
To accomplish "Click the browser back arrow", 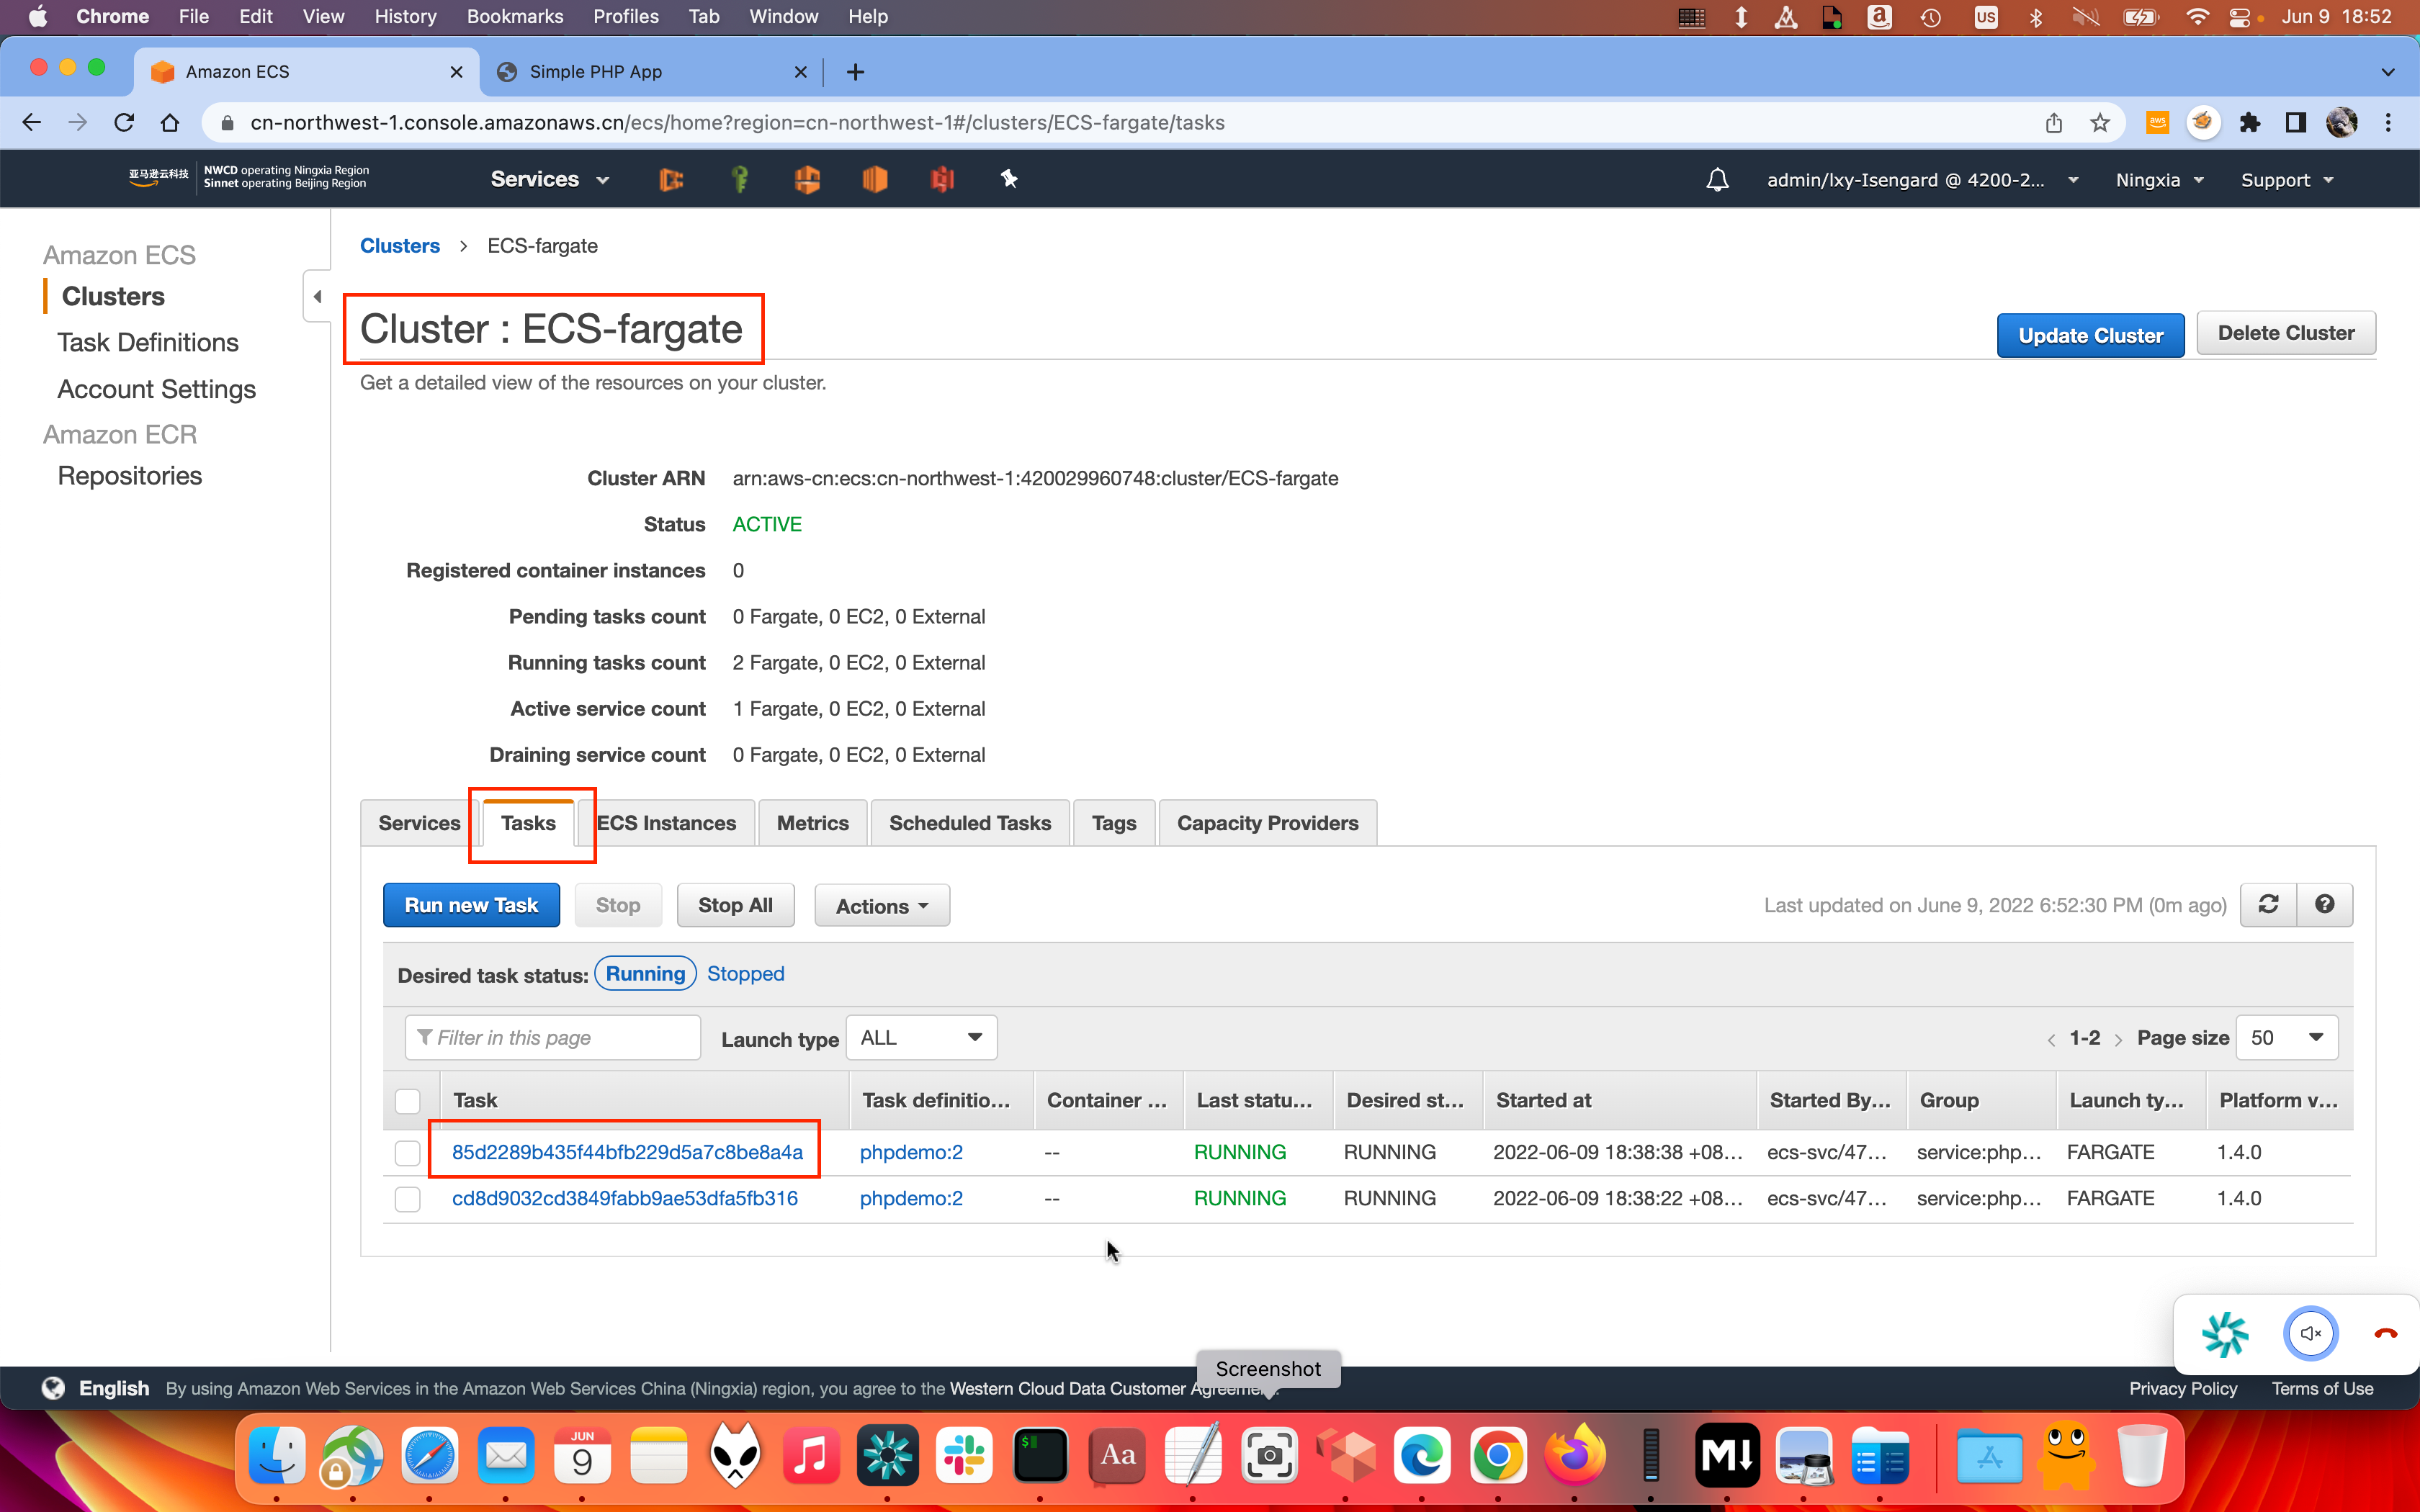I will tap(31, 122).
